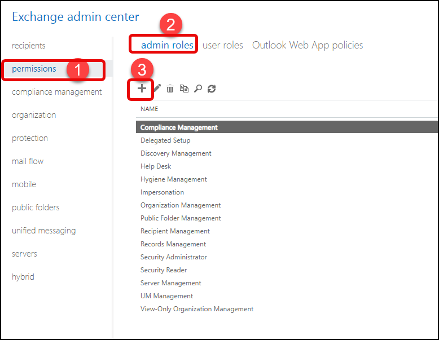Go to recipients in the left navigation
This screenshot has width=439, height=340.
click(28, 46)
